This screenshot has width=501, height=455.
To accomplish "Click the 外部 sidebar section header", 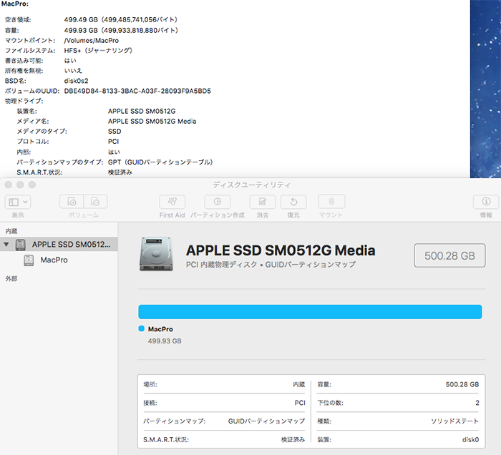I will click(x=11, y=278).
